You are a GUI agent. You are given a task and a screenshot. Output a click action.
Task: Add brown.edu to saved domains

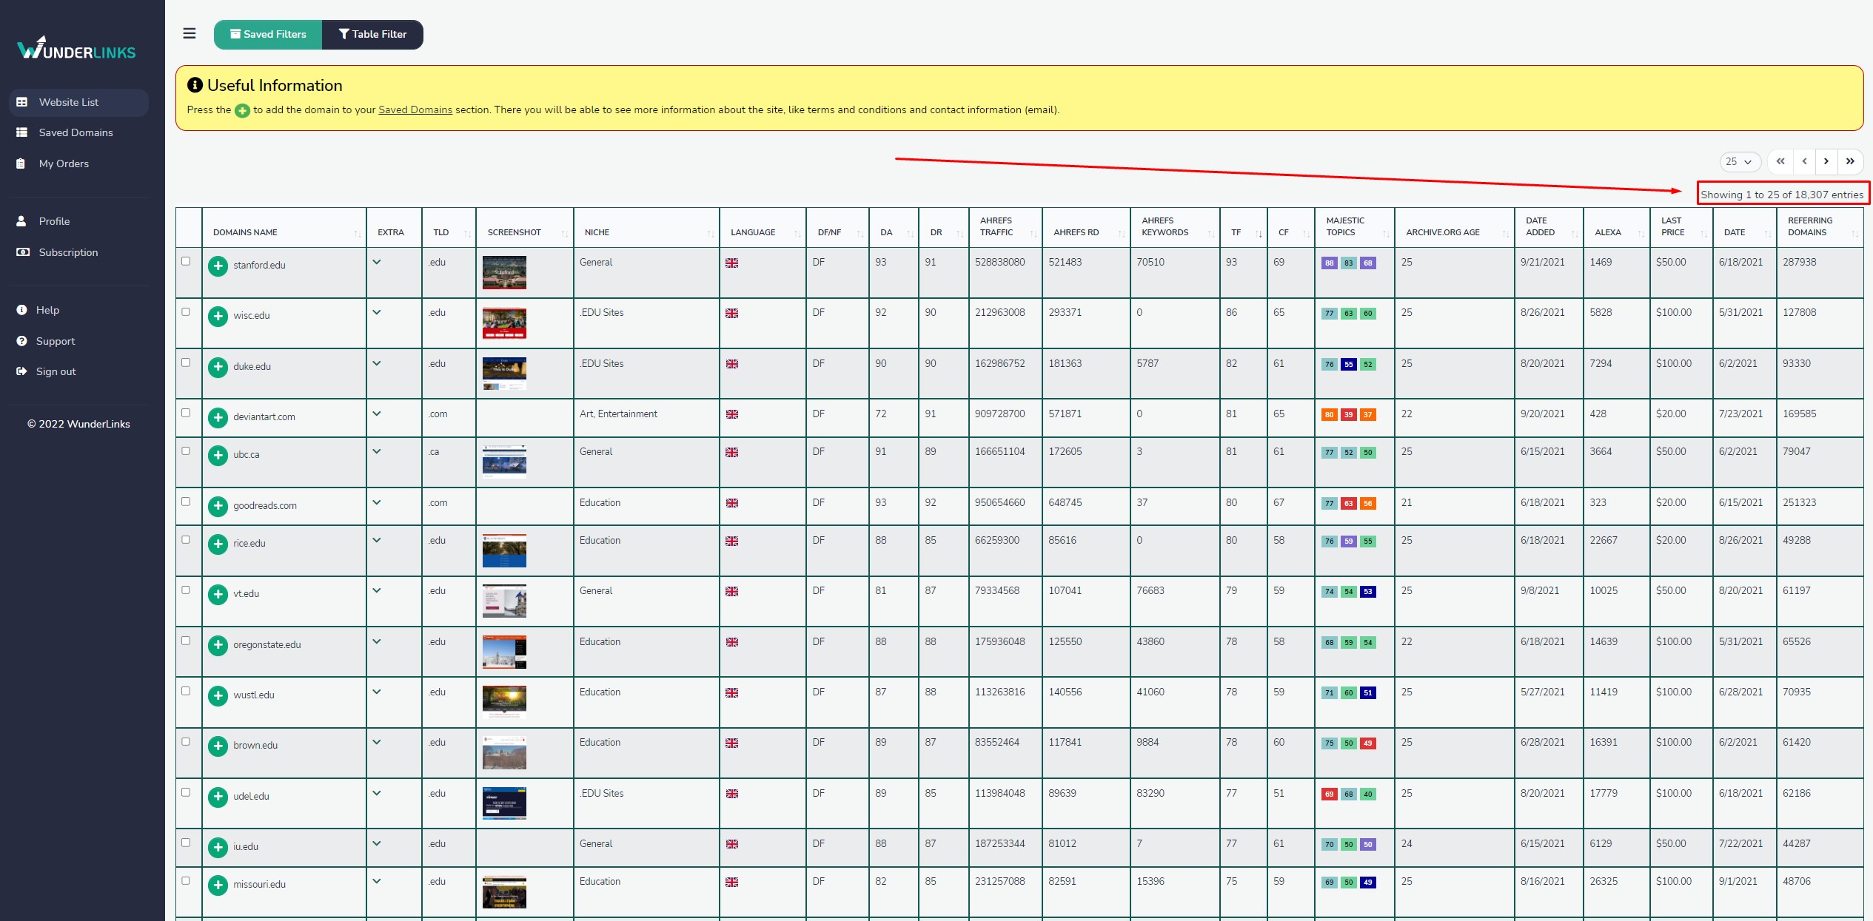(218, 746)
